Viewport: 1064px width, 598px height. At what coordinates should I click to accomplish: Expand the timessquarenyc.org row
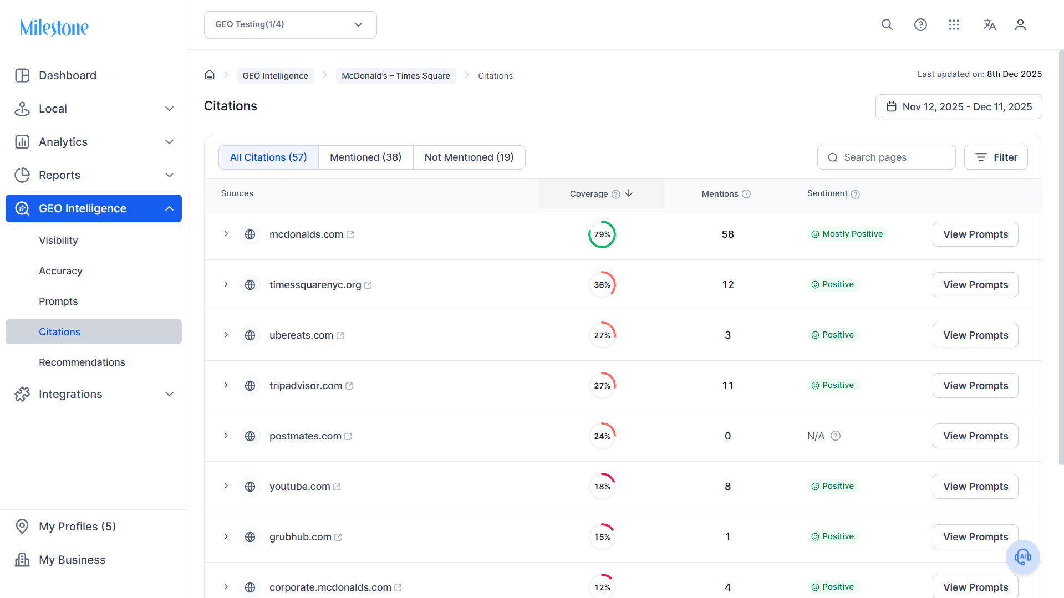[226, 284]
